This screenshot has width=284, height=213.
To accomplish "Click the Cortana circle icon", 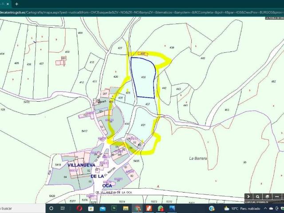I will 51,208.
